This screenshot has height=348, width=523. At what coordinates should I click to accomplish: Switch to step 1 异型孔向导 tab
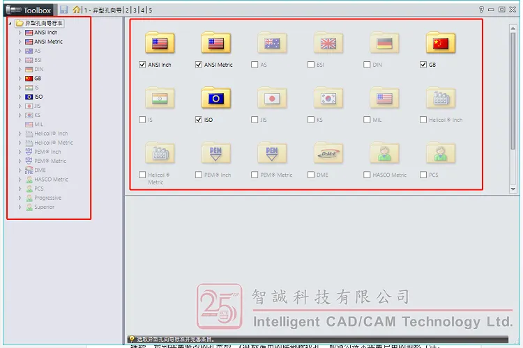(103, 10)
